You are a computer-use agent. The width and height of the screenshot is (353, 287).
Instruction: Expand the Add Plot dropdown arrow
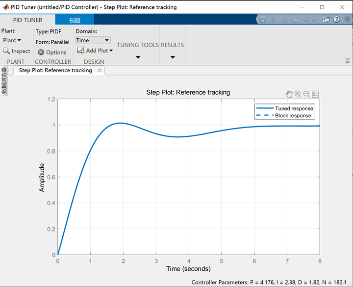(111, 51)
